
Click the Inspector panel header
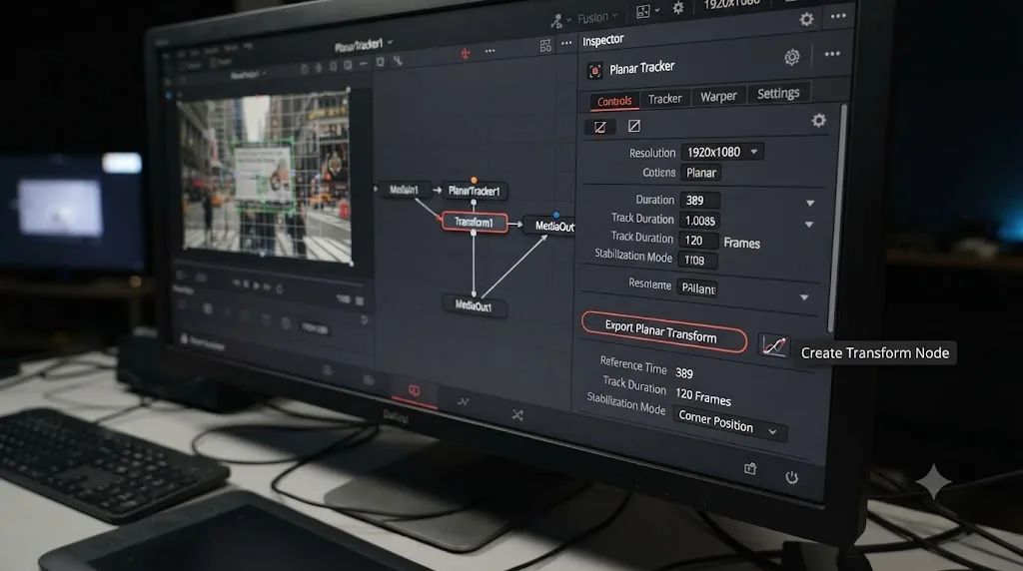pos(603,40)
